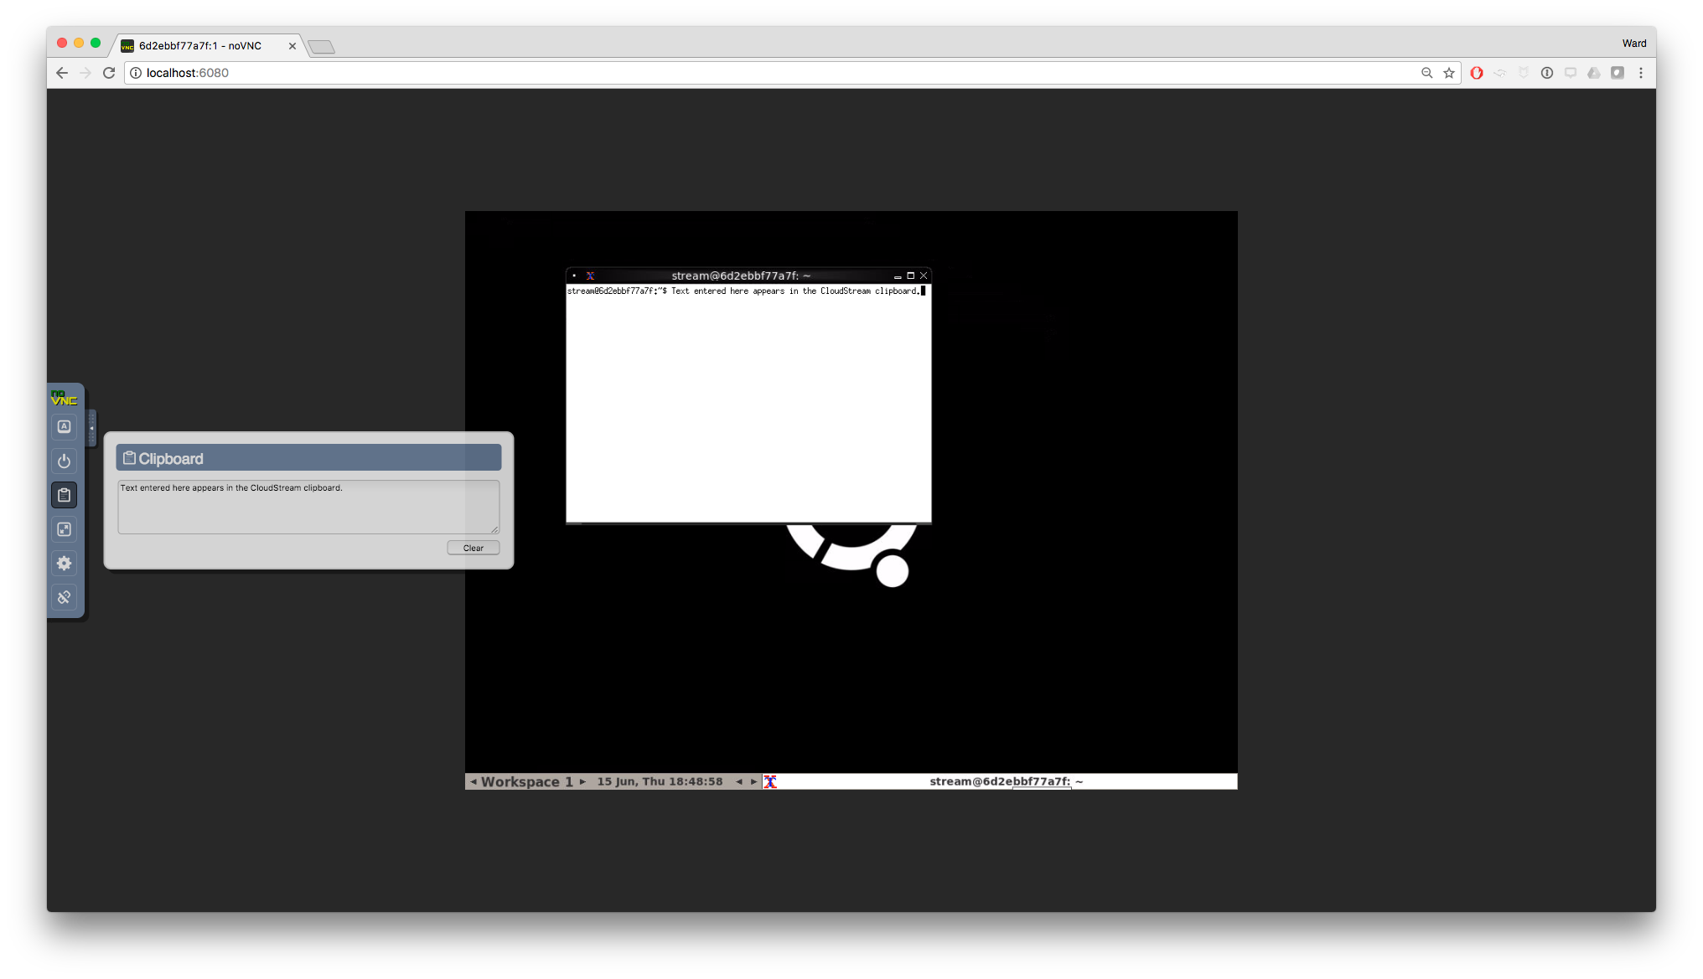Screen dimensions: 1703x979
Task: Open a new browser tab
Action: pyautogui.click(x=322, y=47)
